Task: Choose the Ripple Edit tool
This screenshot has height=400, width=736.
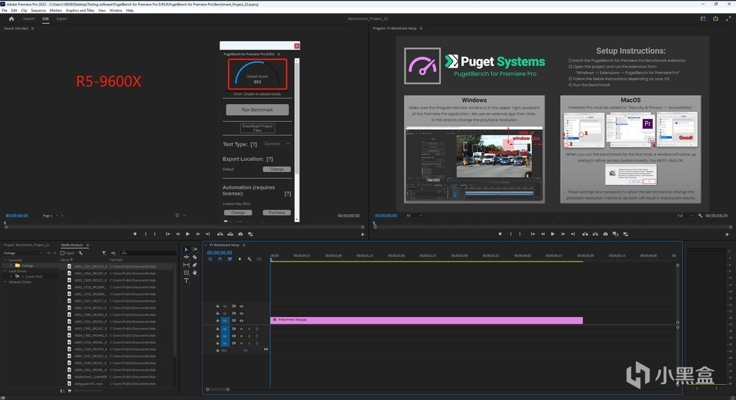Action: pos(186,257)
